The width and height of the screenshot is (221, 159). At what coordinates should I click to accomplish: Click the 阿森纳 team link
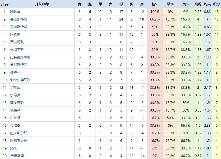click(15, 35)
